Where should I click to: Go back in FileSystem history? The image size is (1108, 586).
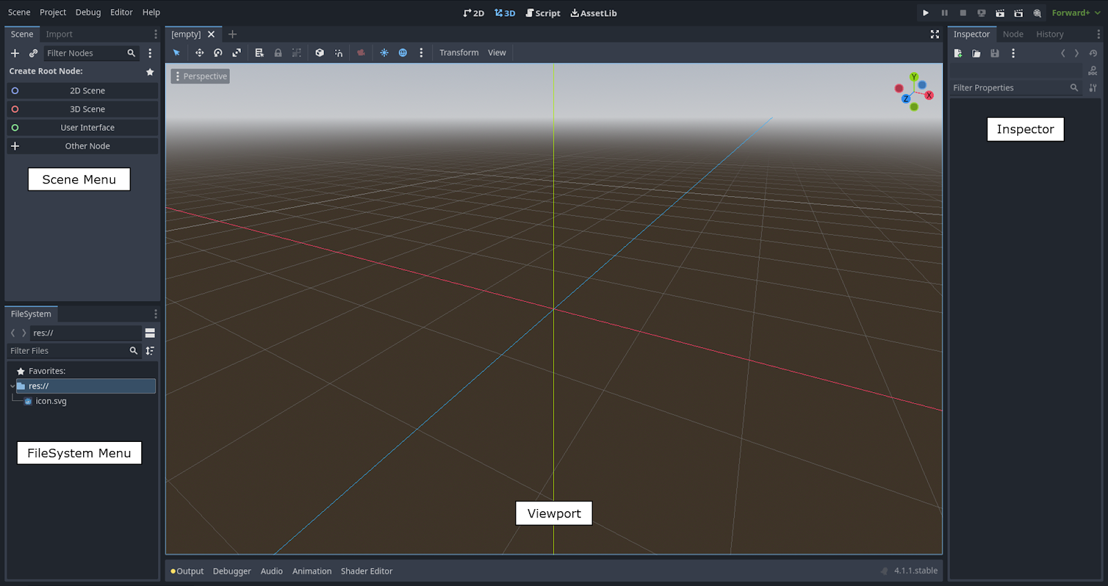[x=12, y=333]
